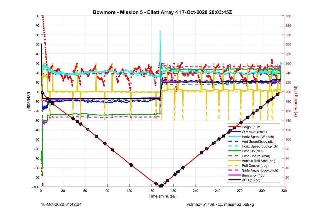Click the black VBD line sample in legend
314x210 pixels.
[235, 180]
